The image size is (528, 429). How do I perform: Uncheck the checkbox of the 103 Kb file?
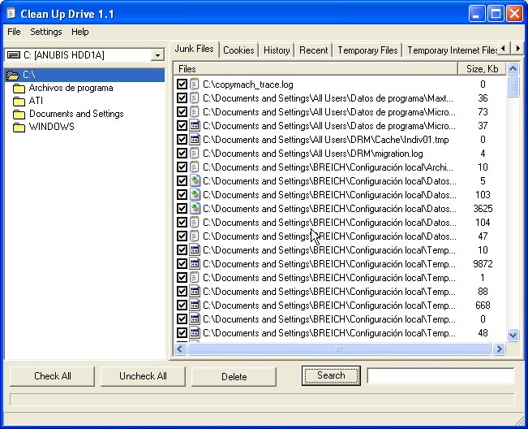coord(182,195)
